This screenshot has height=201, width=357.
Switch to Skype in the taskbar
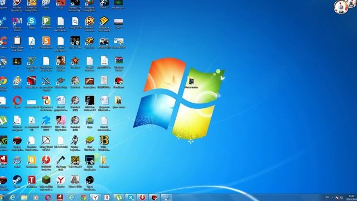(131, 198)
